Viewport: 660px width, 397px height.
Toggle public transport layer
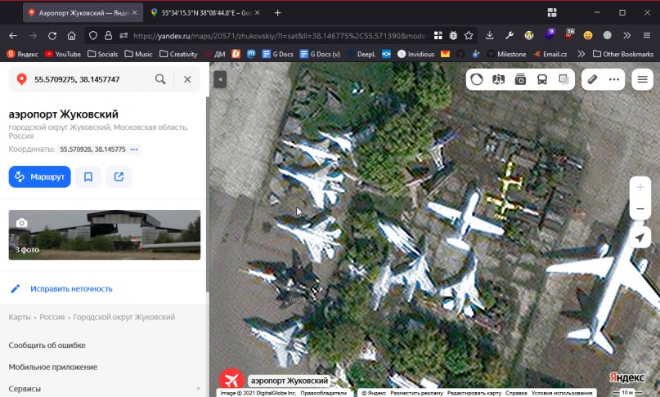pyautogui.click(x=541, y=79)
